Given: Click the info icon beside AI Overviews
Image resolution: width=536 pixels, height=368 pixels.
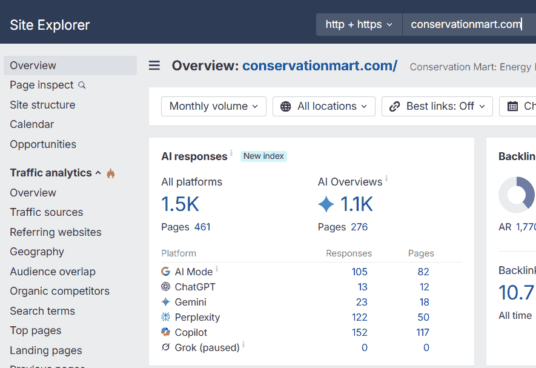Looking at the screenshot, I should pyautogui.click(x=386, y=178).
